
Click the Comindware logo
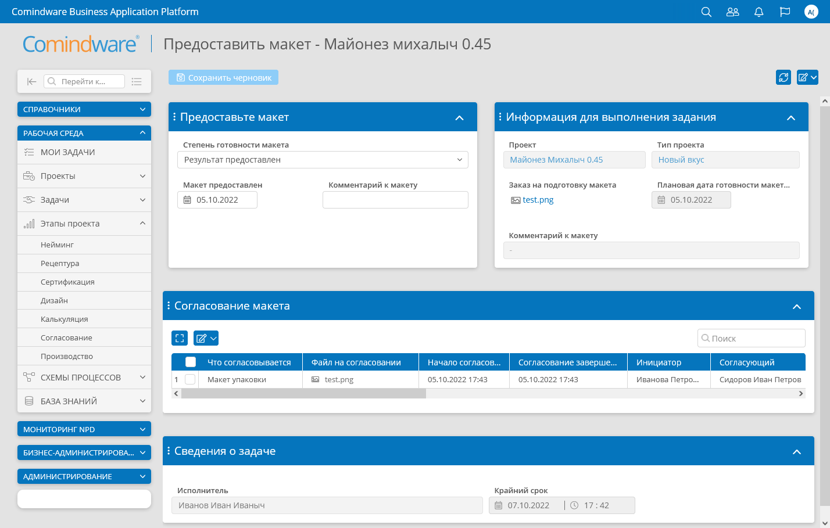coord(81,44)
